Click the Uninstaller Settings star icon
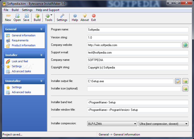194x139 pixels. (x=8, y=87)
